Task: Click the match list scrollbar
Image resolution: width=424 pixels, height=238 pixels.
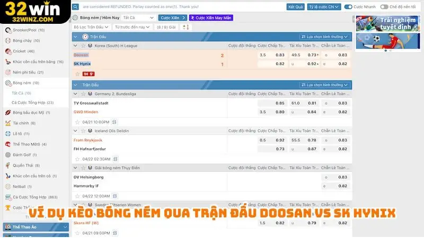Action: [354, 19]
